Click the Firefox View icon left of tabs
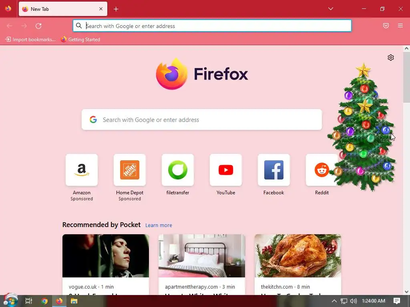Image resolution: width=410 pixels, height=307 pixels. click(8, 9)
